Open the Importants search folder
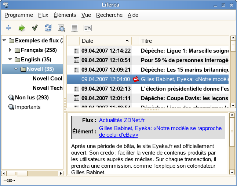This screenshot has width=237, height=186. coord(28,107)
